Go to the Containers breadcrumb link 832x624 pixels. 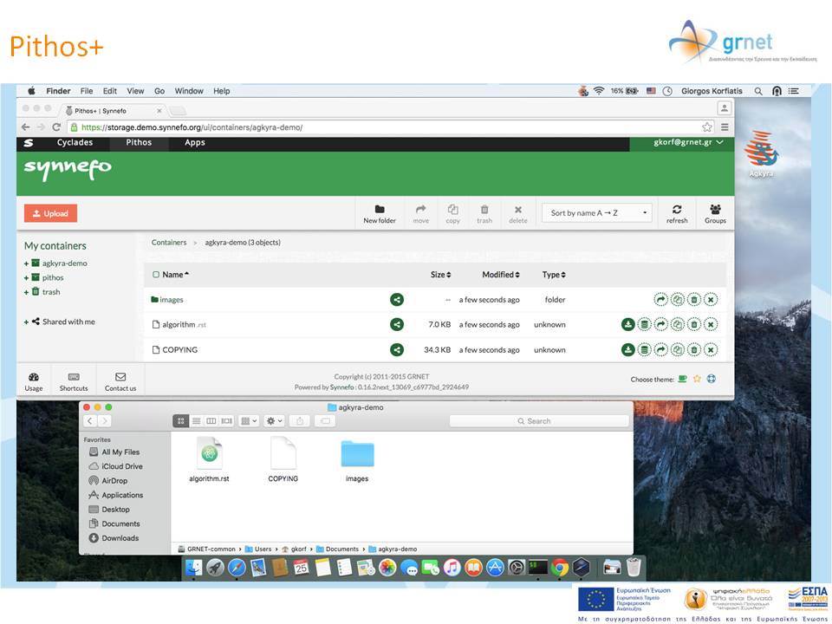pyautogui.click(x=169, y=243)
